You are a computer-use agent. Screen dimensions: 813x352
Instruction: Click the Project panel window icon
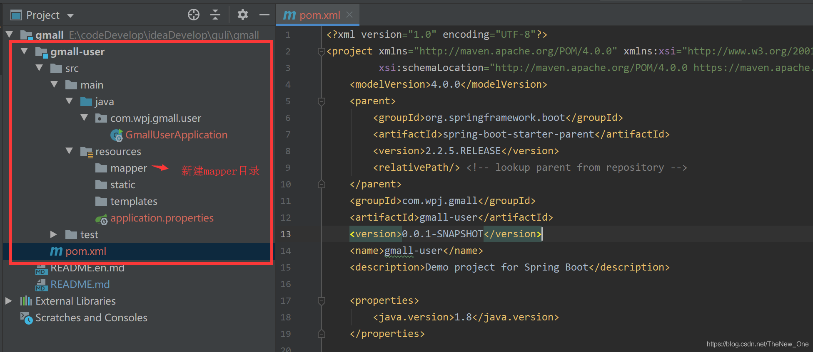pos(16,15)
